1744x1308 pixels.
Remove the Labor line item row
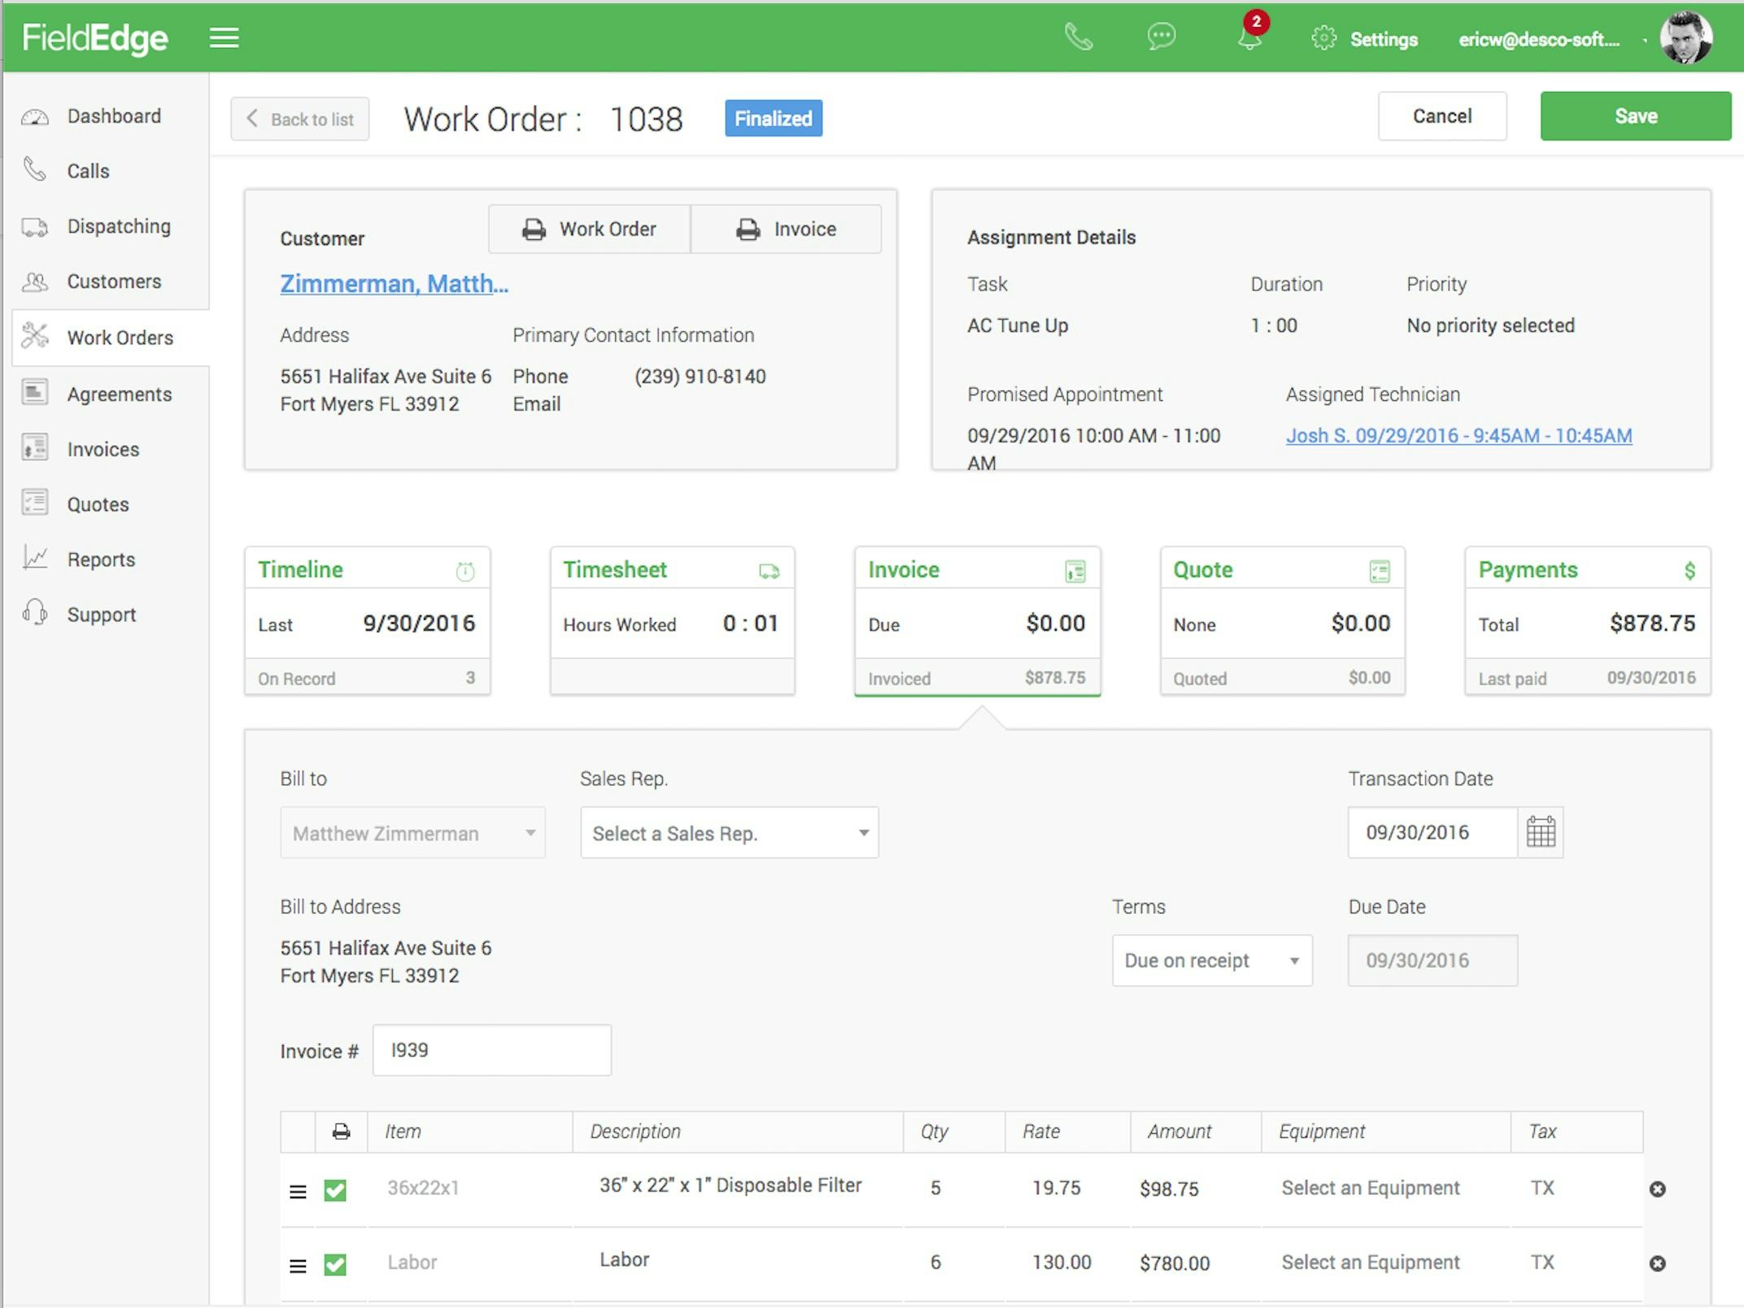pos(1657,1263)
